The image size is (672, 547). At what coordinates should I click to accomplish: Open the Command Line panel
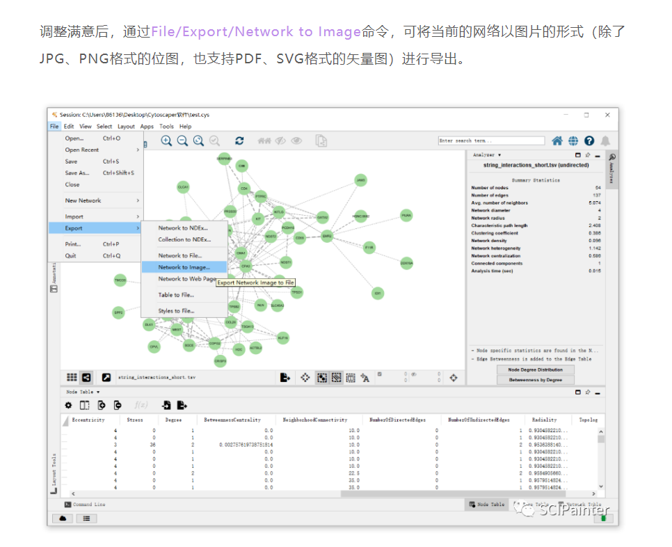pyautogui.click(x=85, y=505)
